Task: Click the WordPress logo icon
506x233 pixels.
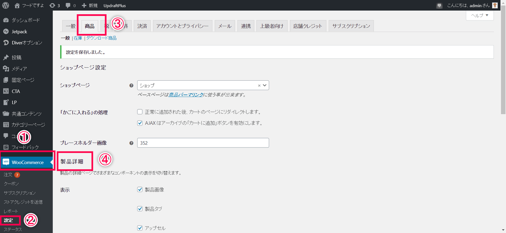Action: tap(6, 6)
